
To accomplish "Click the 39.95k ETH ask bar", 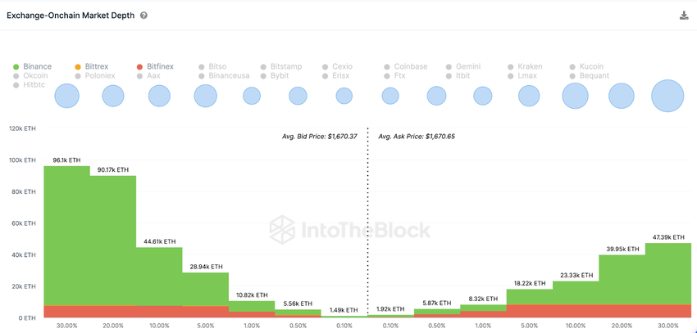I will (x=622, y=282).
